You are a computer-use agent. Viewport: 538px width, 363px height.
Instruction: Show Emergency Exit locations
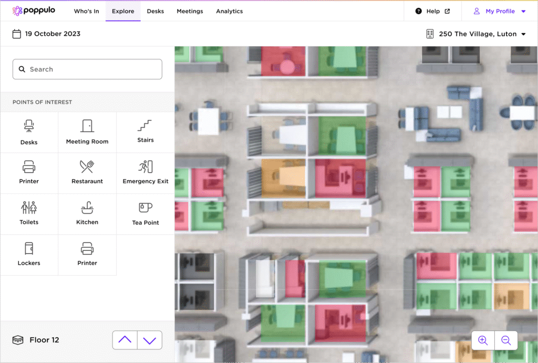click(146, 173)
